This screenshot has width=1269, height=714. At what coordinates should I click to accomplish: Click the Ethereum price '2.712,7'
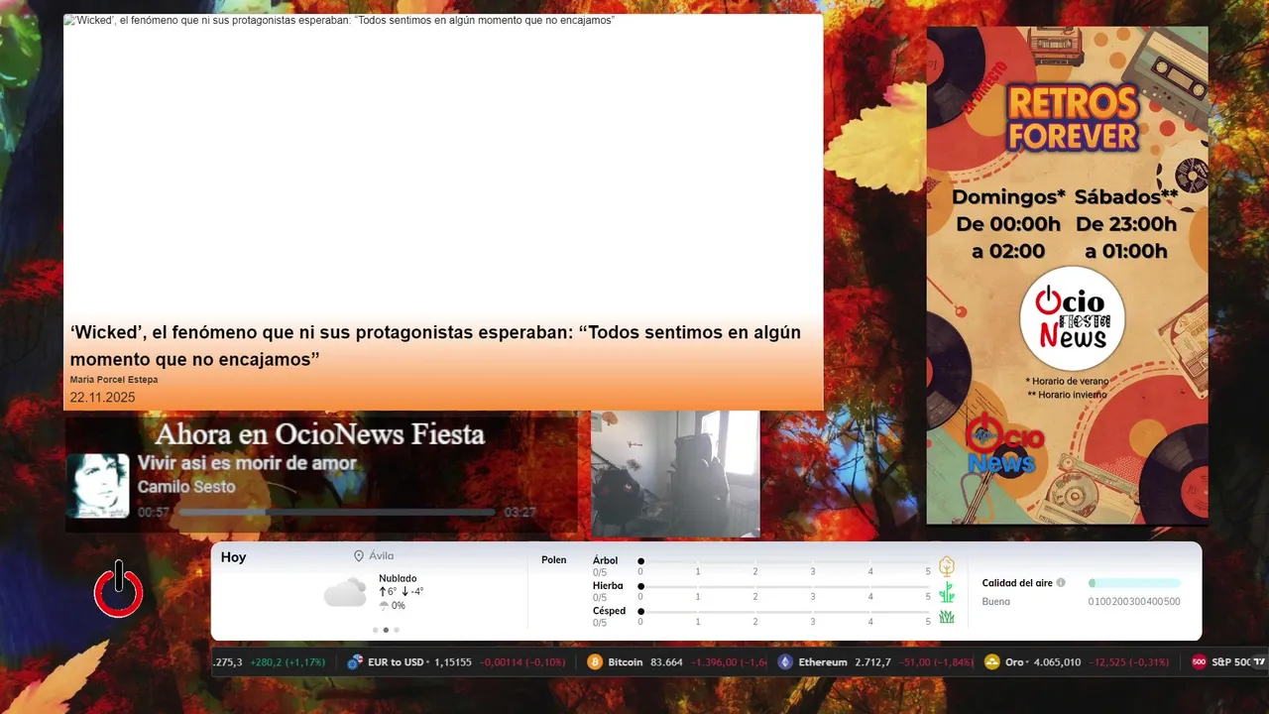pos(872,662)
